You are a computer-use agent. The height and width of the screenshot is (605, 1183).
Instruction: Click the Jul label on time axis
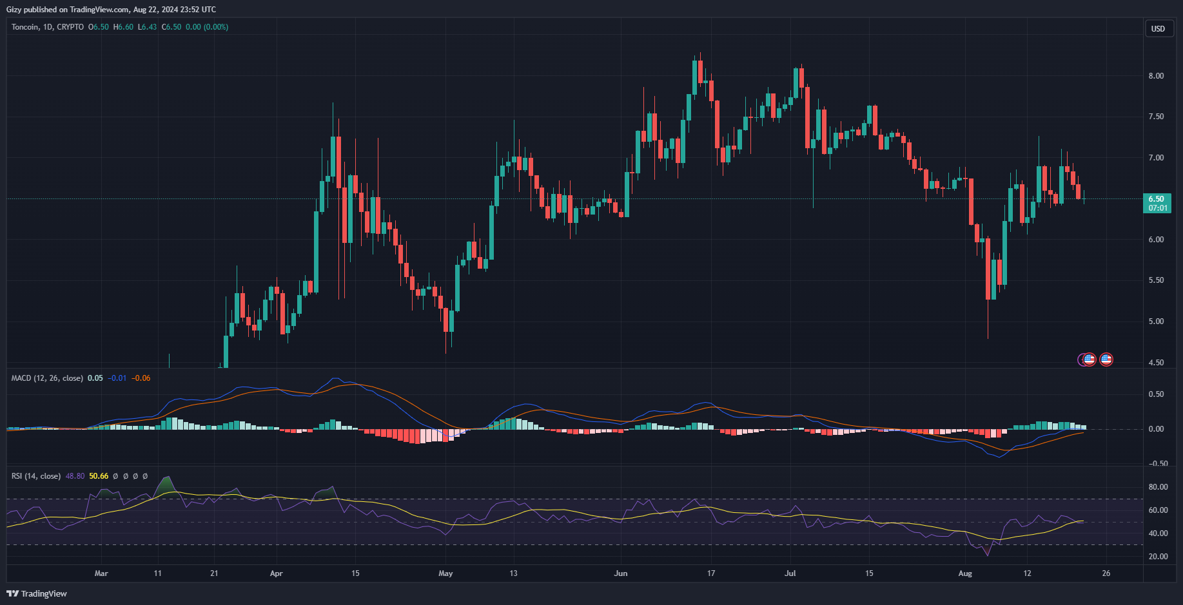(x=790, y=573)
